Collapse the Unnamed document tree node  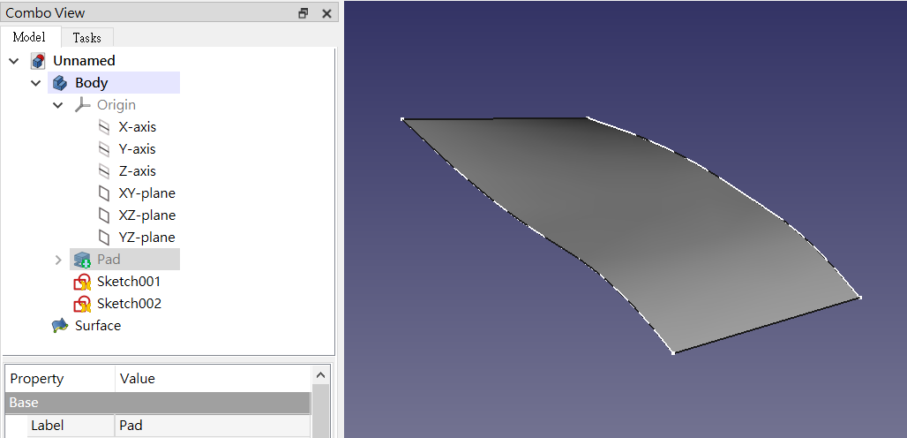coord(14,61)
